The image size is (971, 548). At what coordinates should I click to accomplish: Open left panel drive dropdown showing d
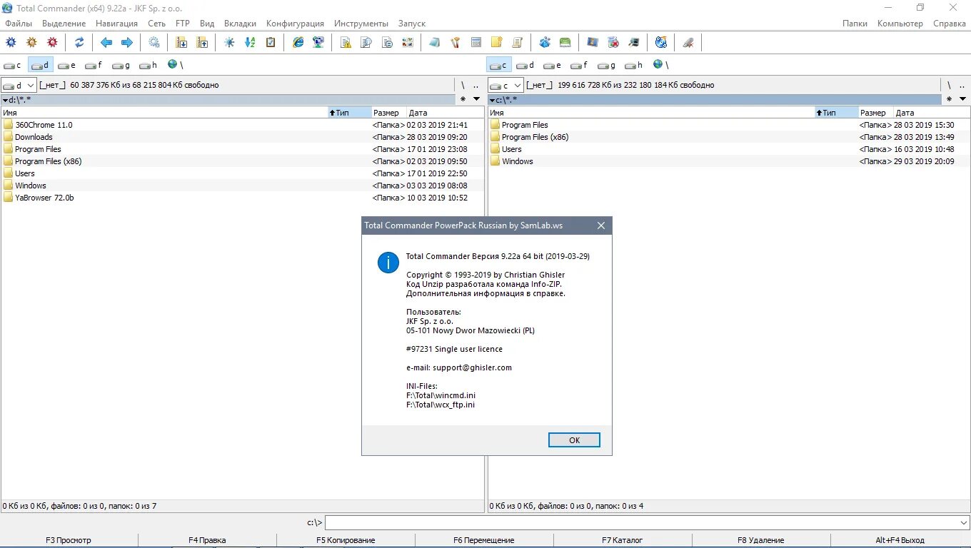coord(19,85)
